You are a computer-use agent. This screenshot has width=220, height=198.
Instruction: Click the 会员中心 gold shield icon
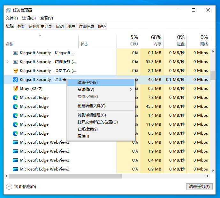[x=15, y=71]
